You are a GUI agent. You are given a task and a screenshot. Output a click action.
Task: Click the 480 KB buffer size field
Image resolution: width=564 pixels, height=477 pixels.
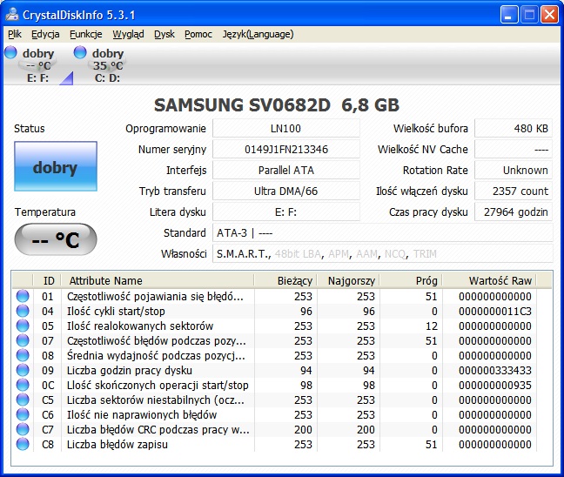click(514, 129)
